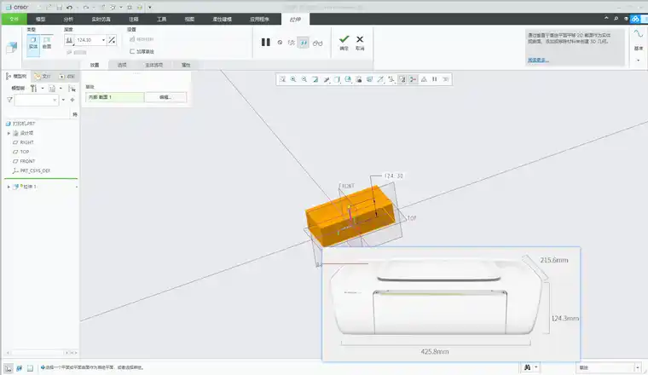The width and height of the screenshot is (648, 375).
Task: Open the depth option blind-type dropdown
Action: tap(69, 40)
